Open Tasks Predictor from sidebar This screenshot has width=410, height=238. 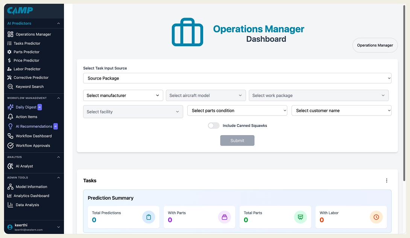tap(27, 43)
